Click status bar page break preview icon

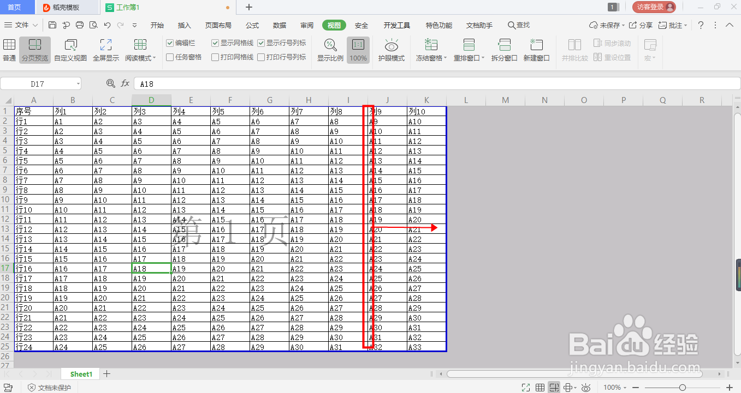click(x=554, y=388)
